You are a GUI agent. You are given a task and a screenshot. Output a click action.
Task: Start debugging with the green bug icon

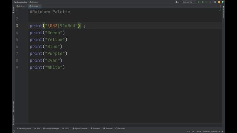[x=203, y=2]
